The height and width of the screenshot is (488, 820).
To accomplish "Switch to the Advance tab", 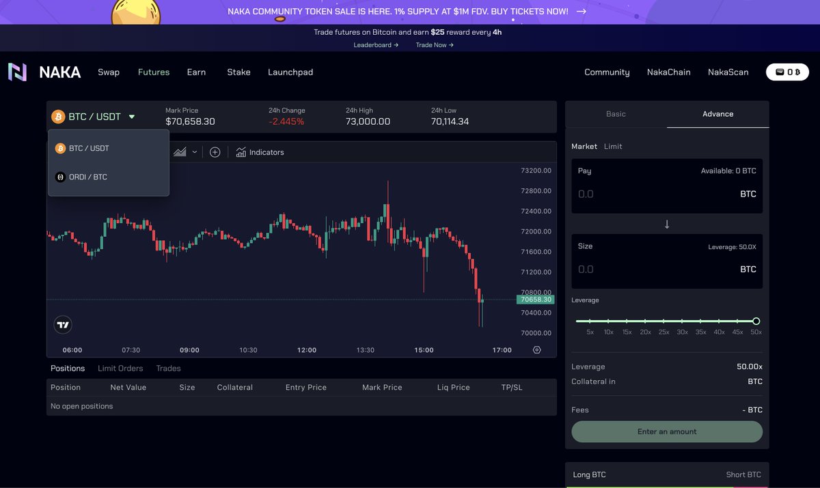I will 718,114.
